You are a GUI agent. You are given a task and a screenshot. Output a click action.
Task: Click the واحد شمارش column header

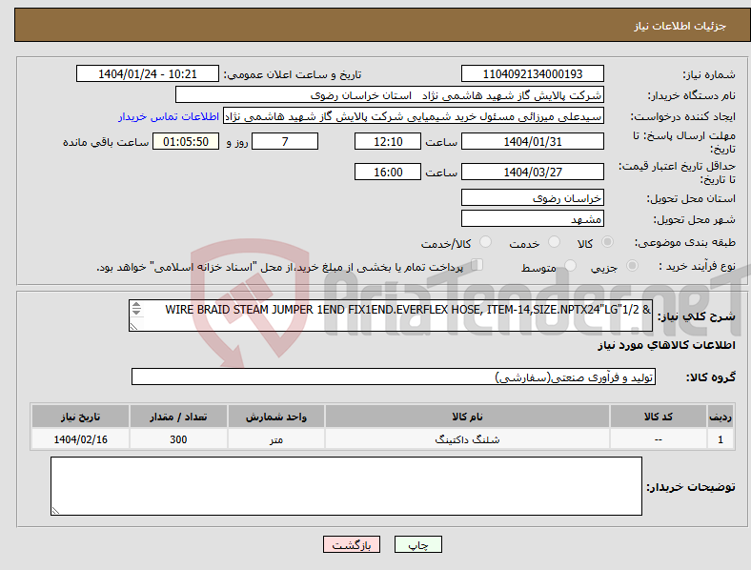point(276,417)
